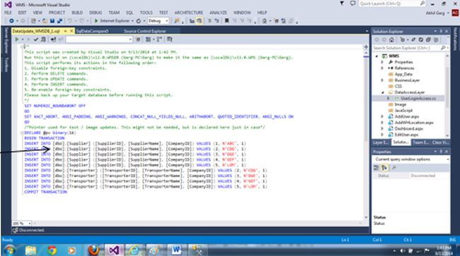Switch to the Class View panel tab

coord(440,142)
